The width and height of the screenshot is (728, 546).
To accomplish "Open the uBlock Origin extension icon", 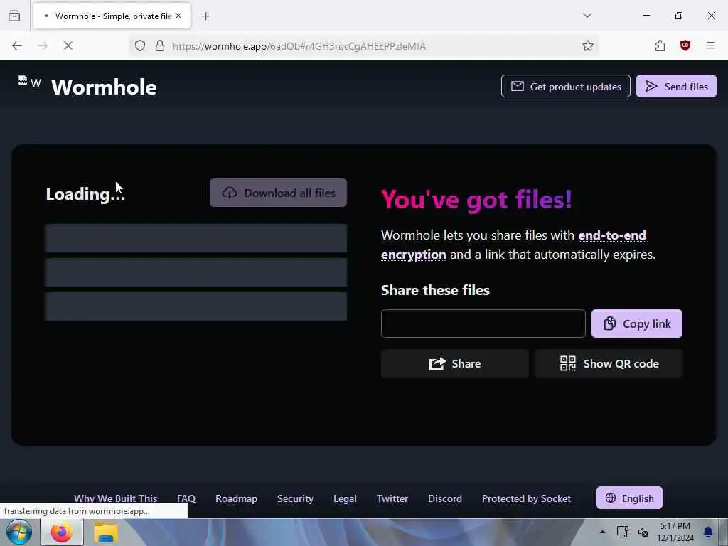I will click(685, 45).
